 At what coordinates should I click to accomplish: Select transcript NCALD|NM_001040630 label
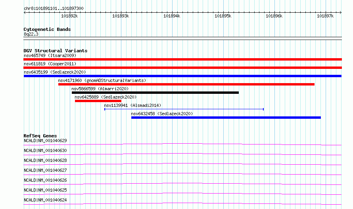pyautogui.click(x=45, y=150)
